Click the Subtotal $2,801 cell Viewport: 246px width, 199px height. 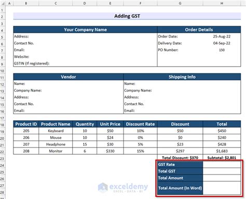coord(222,158)
